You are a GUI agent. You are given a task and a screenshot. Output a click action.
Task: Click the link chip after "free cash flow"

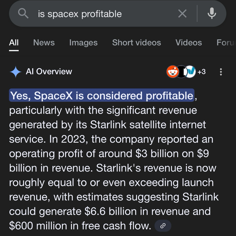pos(163,226)
